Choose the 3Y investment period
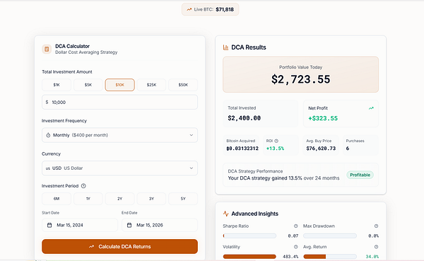This screenshot has width=424, height=261. tap(151, 199)
